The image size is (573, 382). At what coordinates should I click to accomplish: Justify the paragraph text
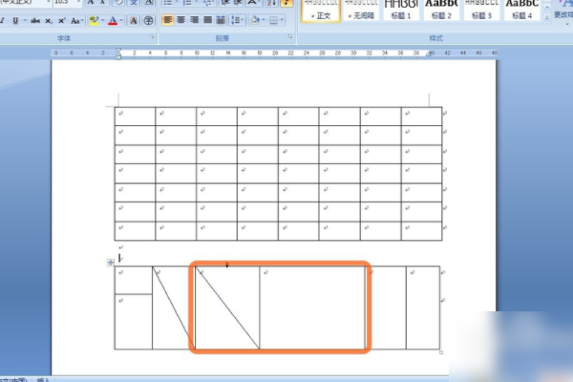tap(207, 20)
